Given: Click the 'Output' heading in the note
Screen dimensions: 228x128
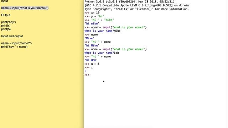Looking at the screenshot, I should (x=6, y=15).
